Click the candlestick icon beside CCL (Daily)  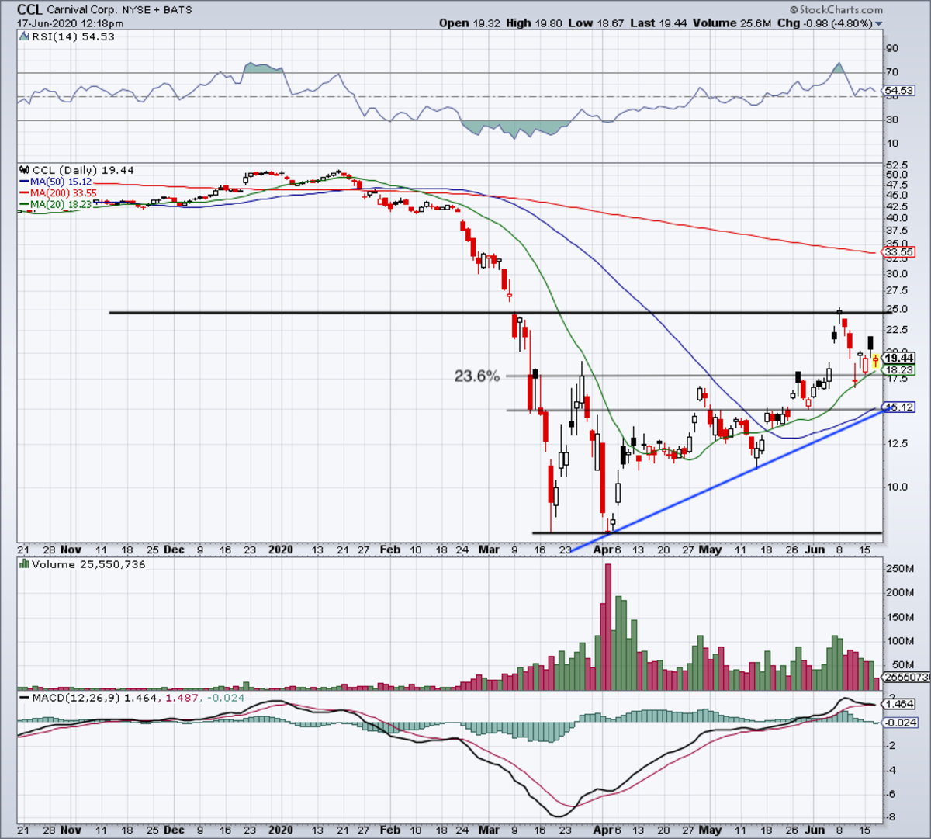(25, 171)
